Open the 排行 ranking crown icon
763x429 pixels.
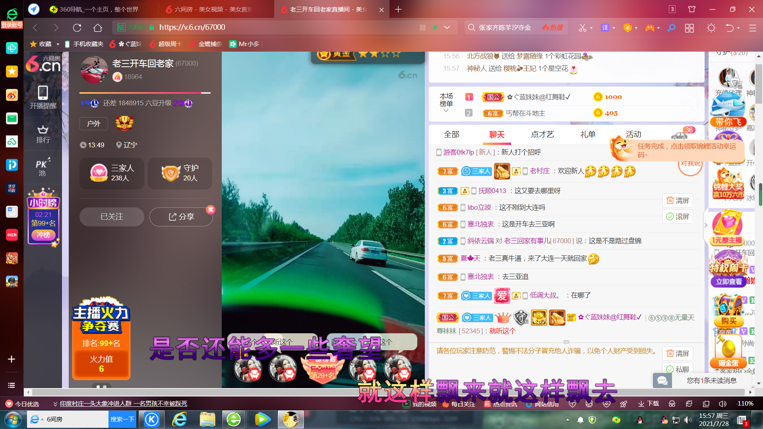[43, 134]
